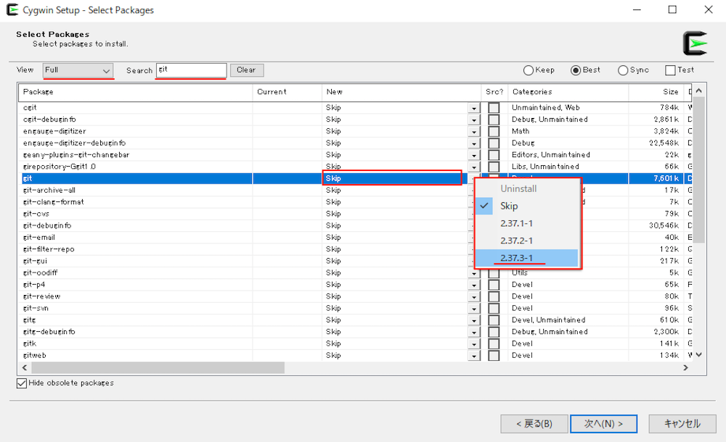726x442 pixels.
Task: Select Skip in the version popup menu
Action: tap(527, 207)
